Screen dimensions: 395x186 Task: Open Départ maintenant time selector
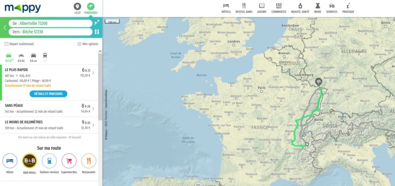coord(19,44)
